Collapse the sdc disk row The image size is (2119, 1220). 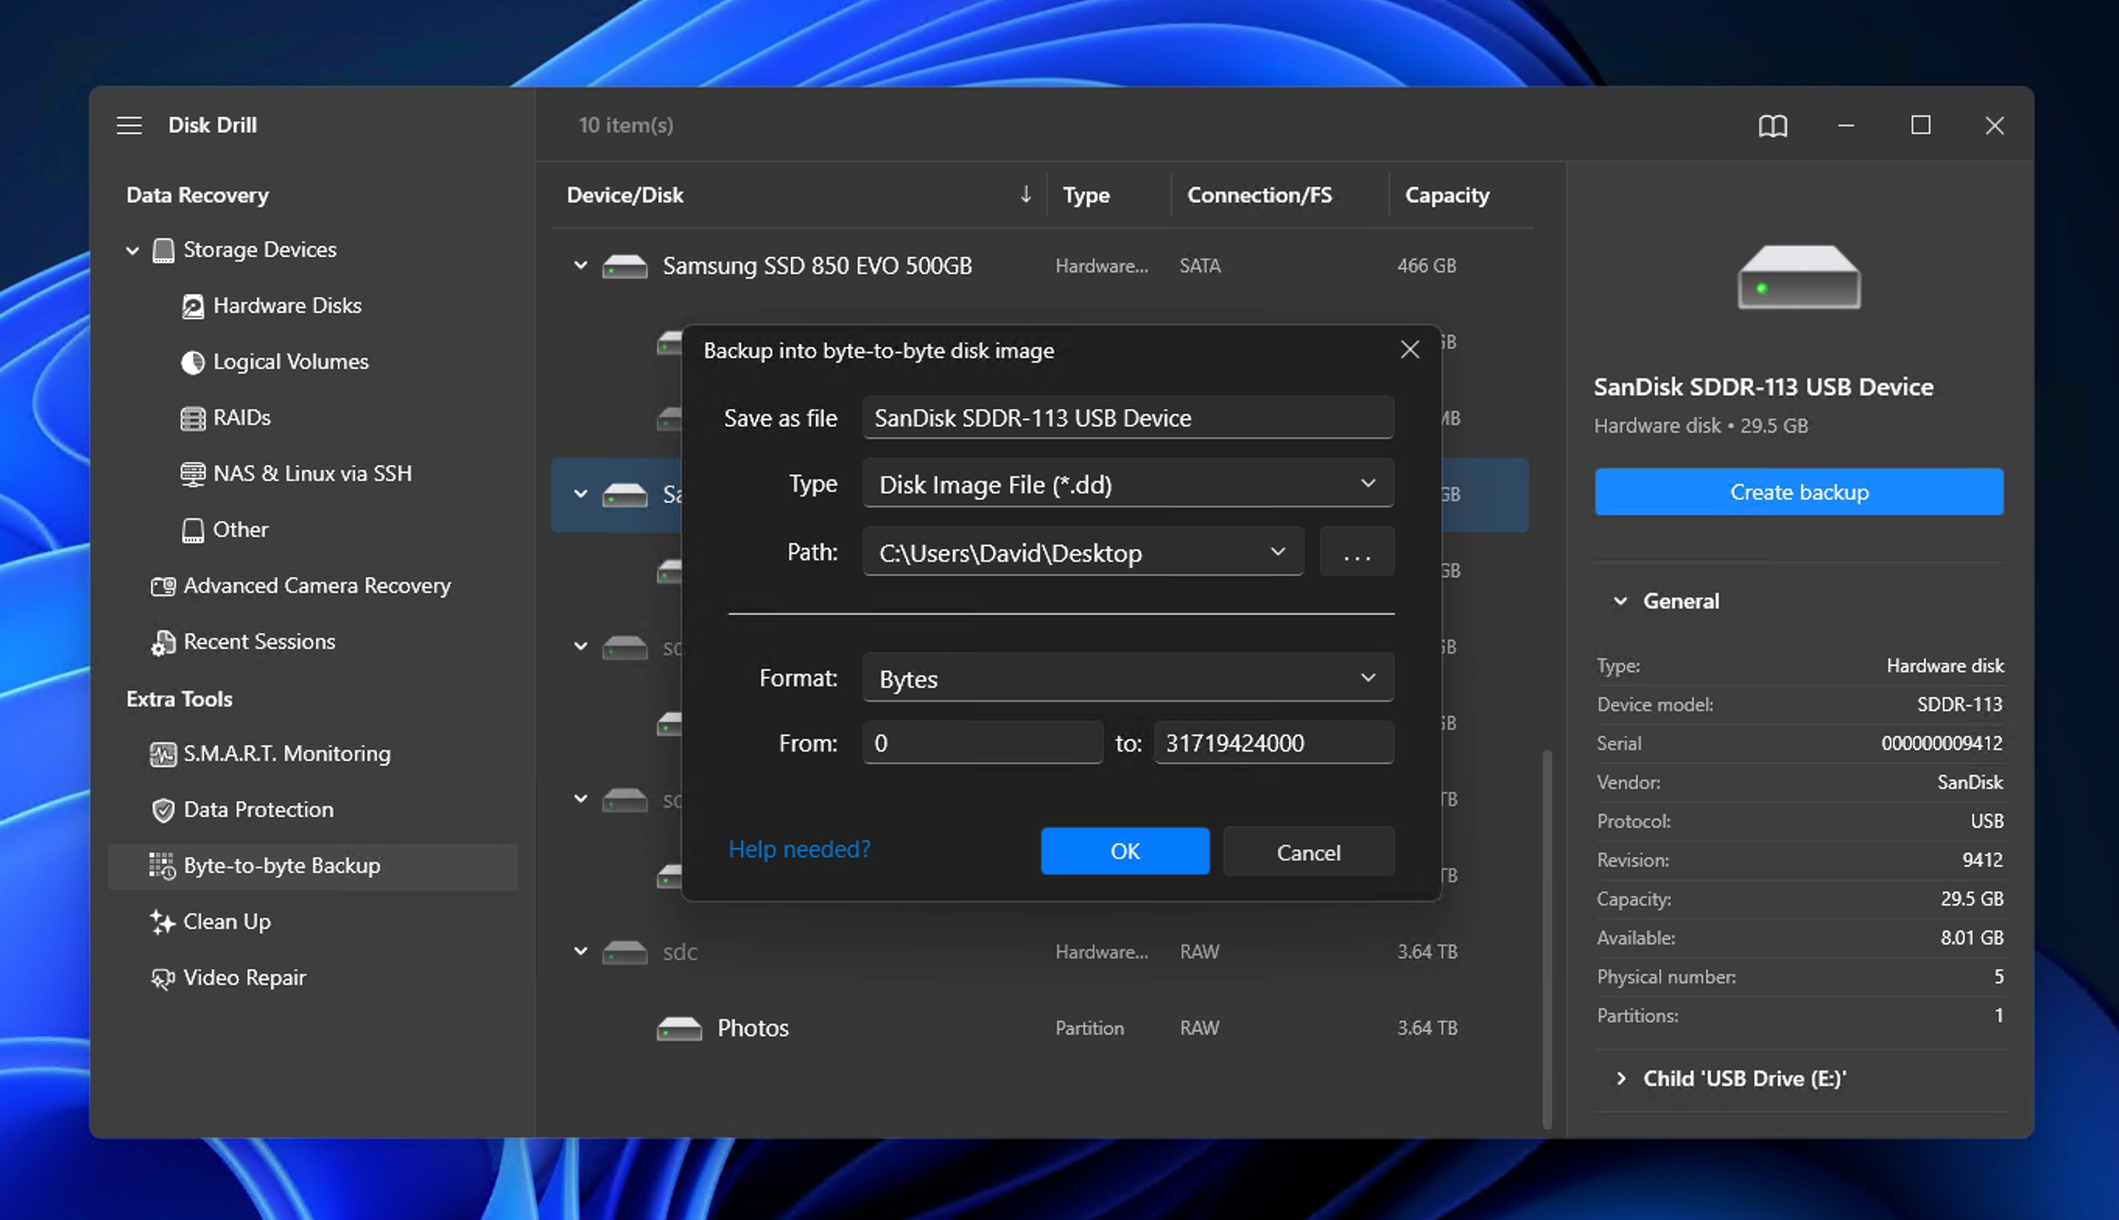click(580, 951)
